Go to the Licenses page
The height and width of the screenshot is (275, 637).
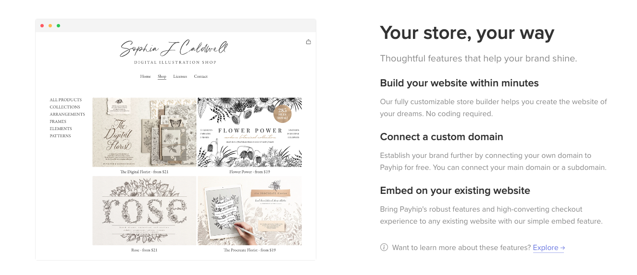click(180, 76)
